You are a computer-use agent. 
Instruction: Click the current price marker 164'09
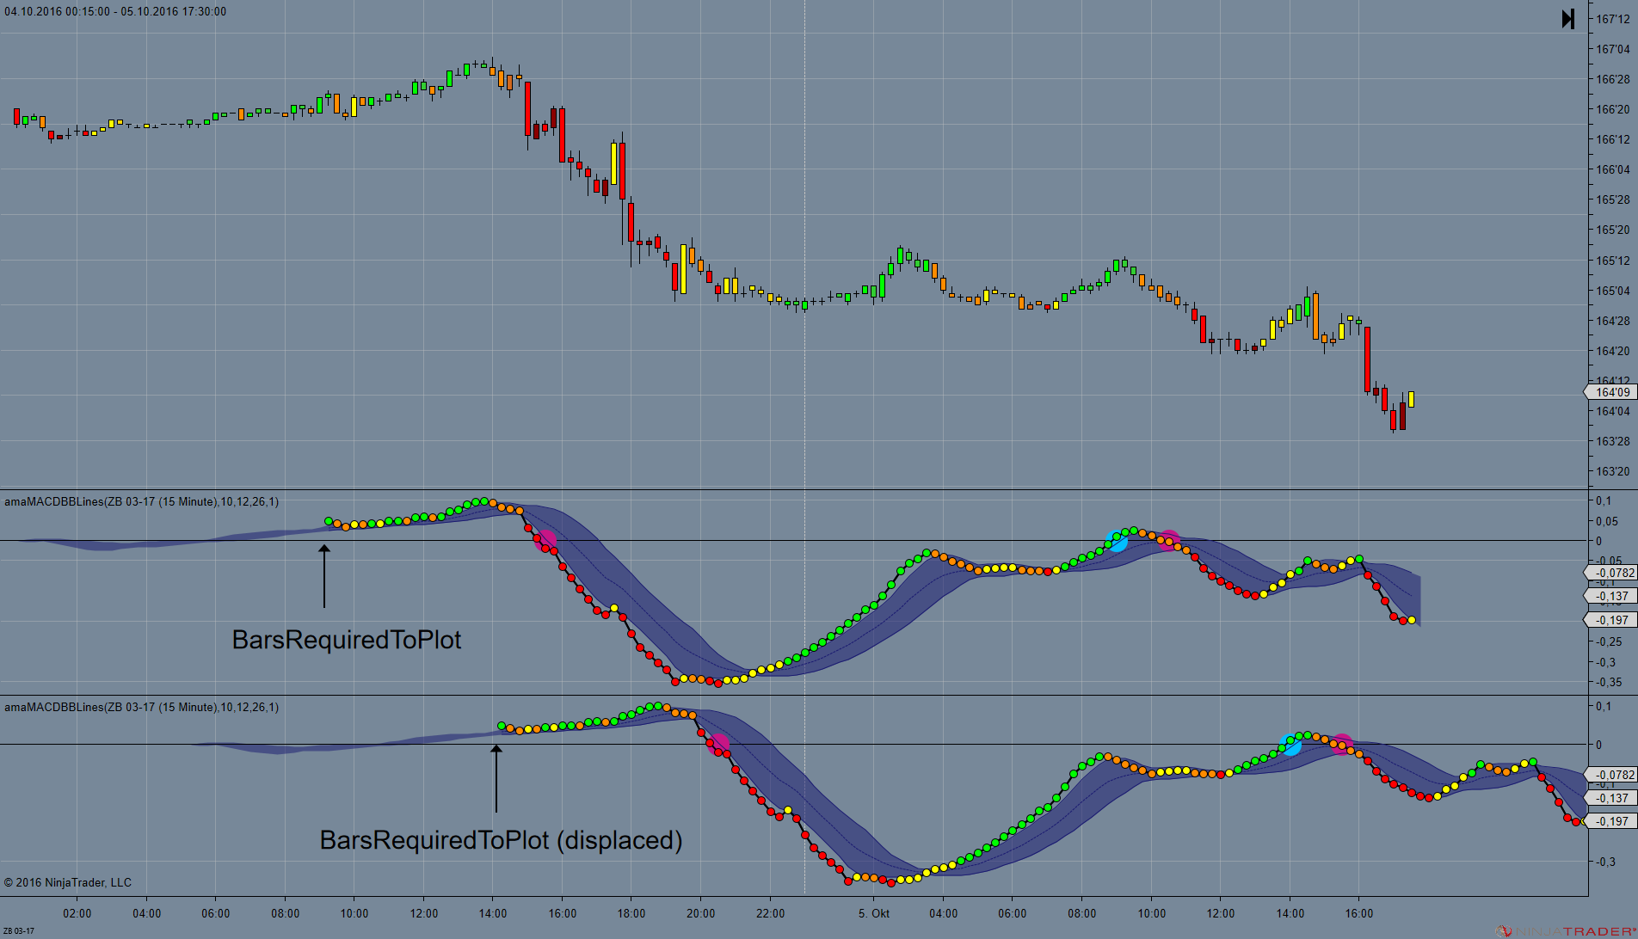[x=1610, y=392]
